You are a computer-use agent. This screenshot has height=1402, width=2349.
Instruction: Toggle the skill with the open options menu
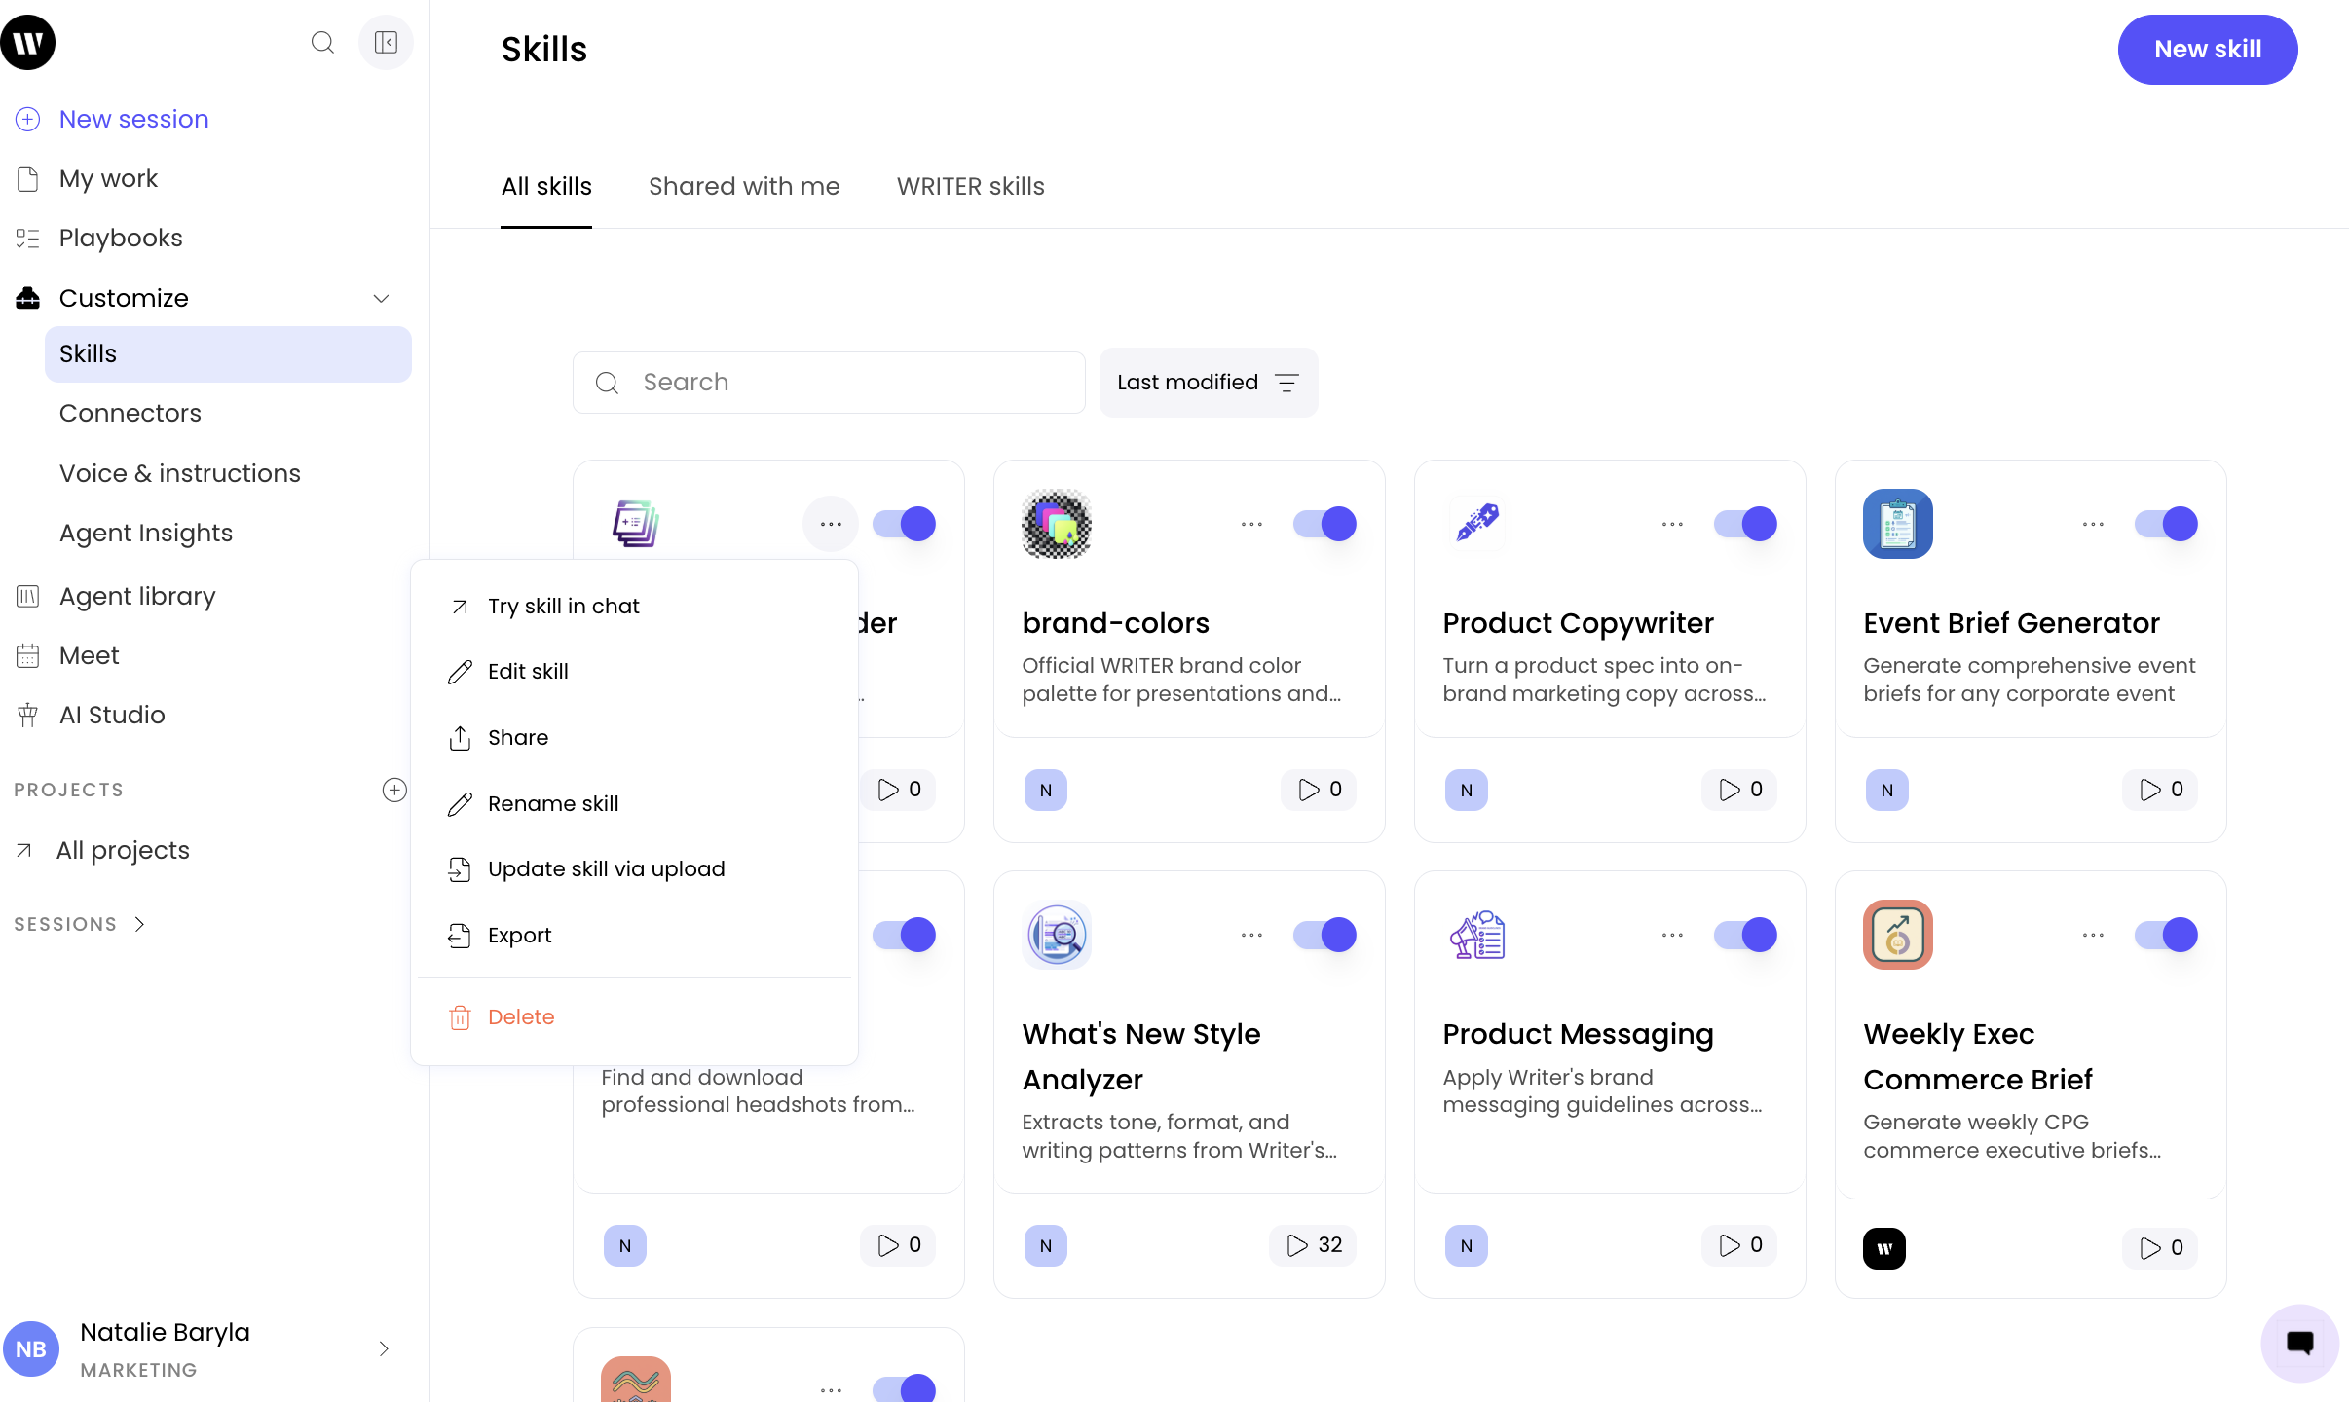tap(904, 524)
